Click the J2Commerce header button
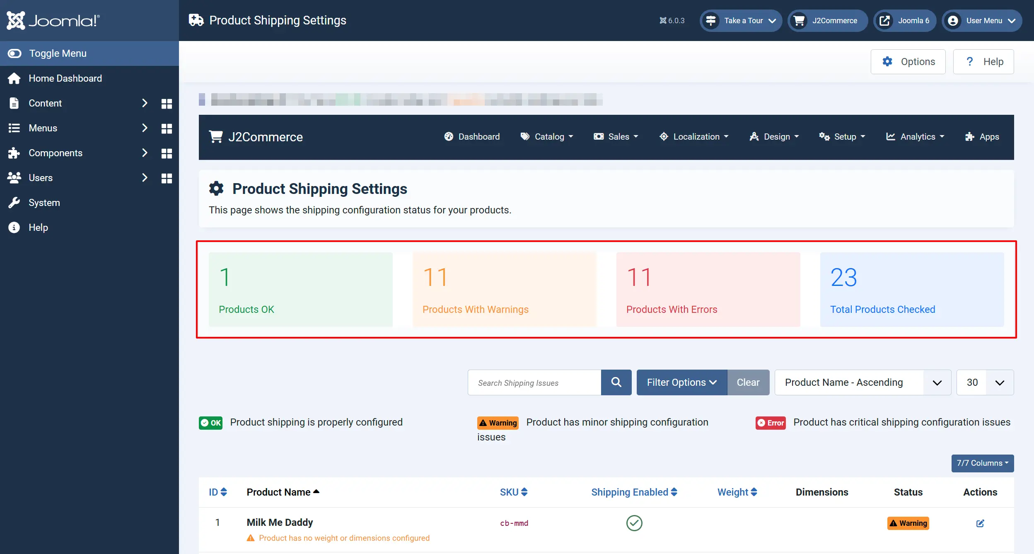Image resolution: width=1034 pixels, height=554 pixels. [x=827, y=21]
